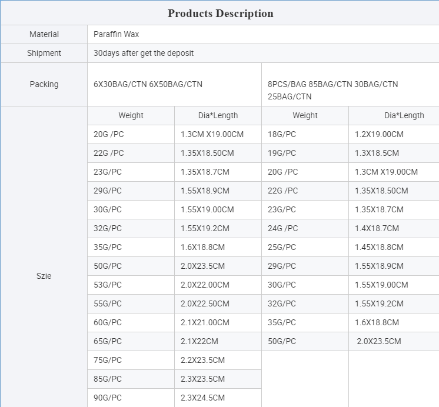Click the 2.0X22.00CM size cell
Screen dimensions: 439x407
pyautogui.click(x=218, y=285)
